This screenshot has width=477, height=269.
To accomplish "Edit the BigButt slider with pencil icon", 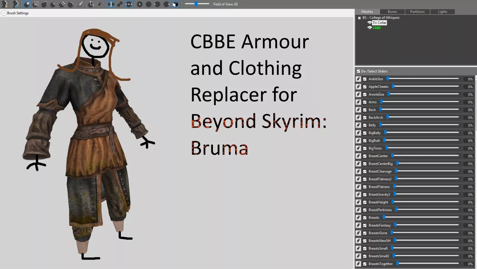I will pos(358,140).
